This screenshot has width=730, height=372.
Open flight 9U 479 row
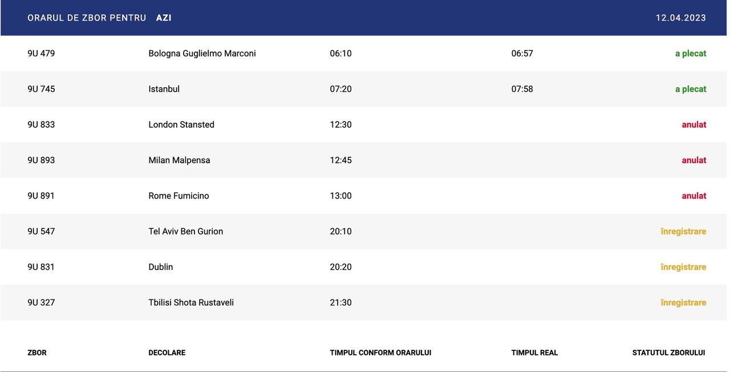click(365, 54)
